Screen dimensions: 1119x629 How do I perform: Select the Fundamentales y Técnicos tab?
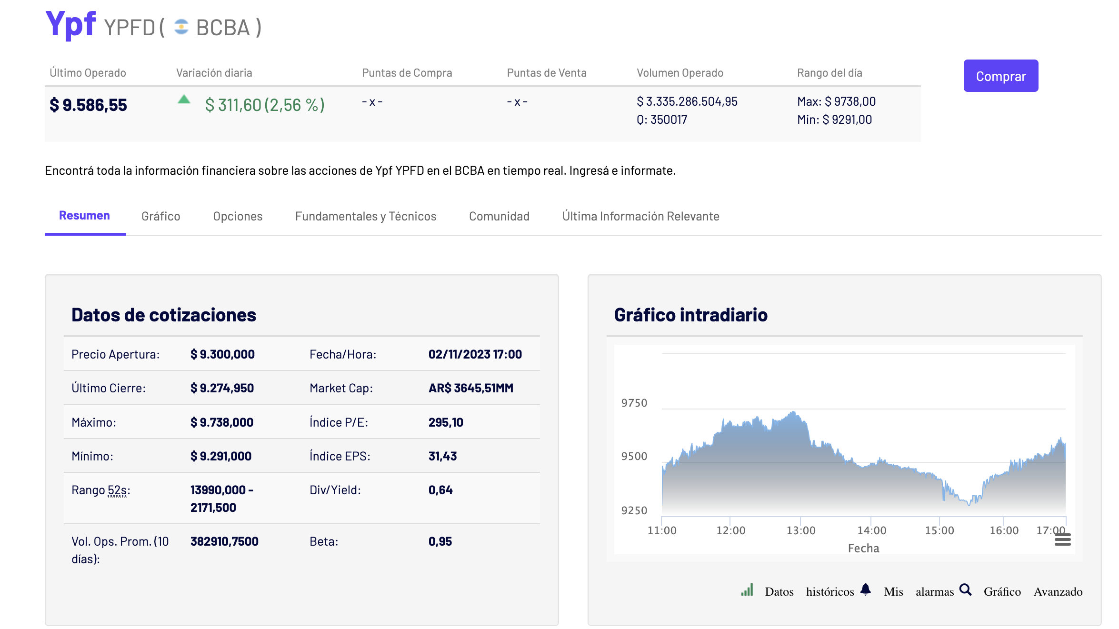(365, 216)
